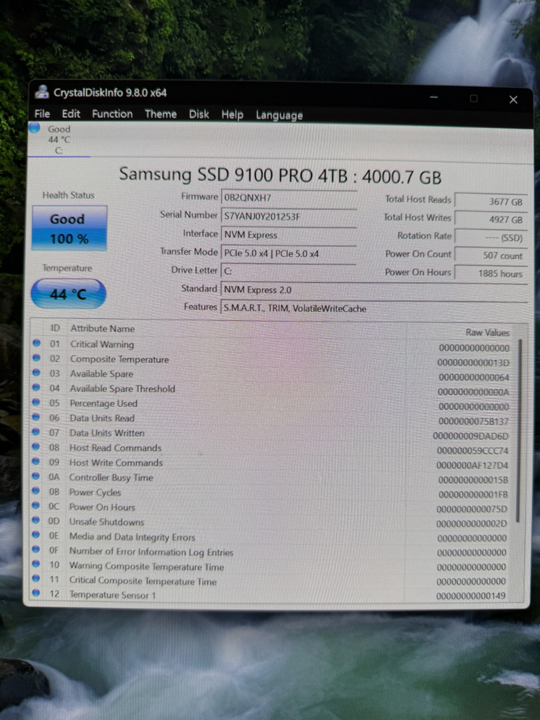Click the Power On Hours value 1885 hours
Image resolution: width=540 pixels, height=720 pixels.
click(490, 273)
